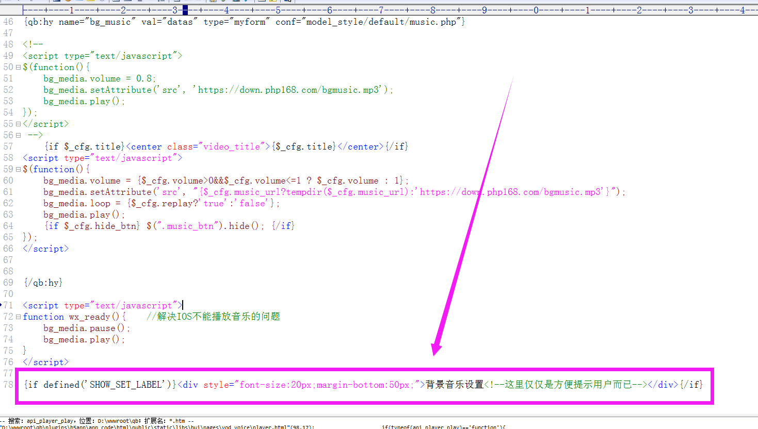This screenshot has height=429, width=758.
Task: Click the api_player_play search header line
Action: click(x=98, y=421)
